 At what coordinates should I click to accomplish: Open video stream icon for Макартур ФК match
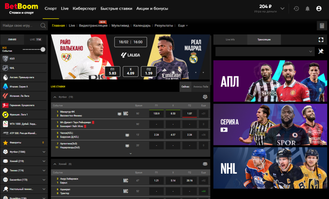(120, 114)
